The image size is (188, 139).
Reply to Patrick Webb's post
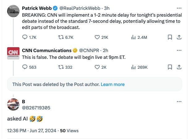25,37
